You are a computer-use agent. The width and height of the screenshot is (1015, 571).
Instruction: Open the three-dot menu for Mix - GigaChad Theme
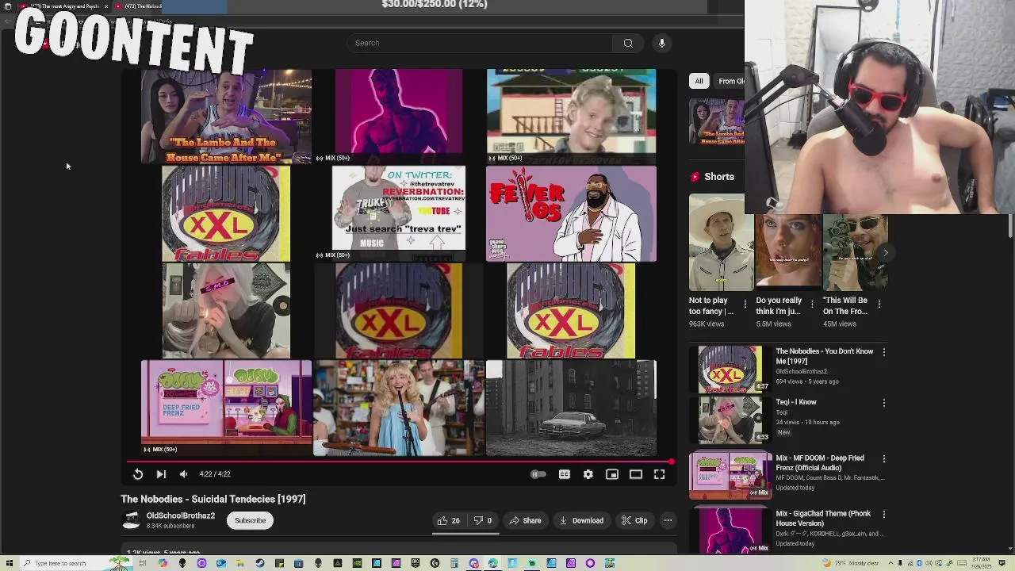(884, 515)
